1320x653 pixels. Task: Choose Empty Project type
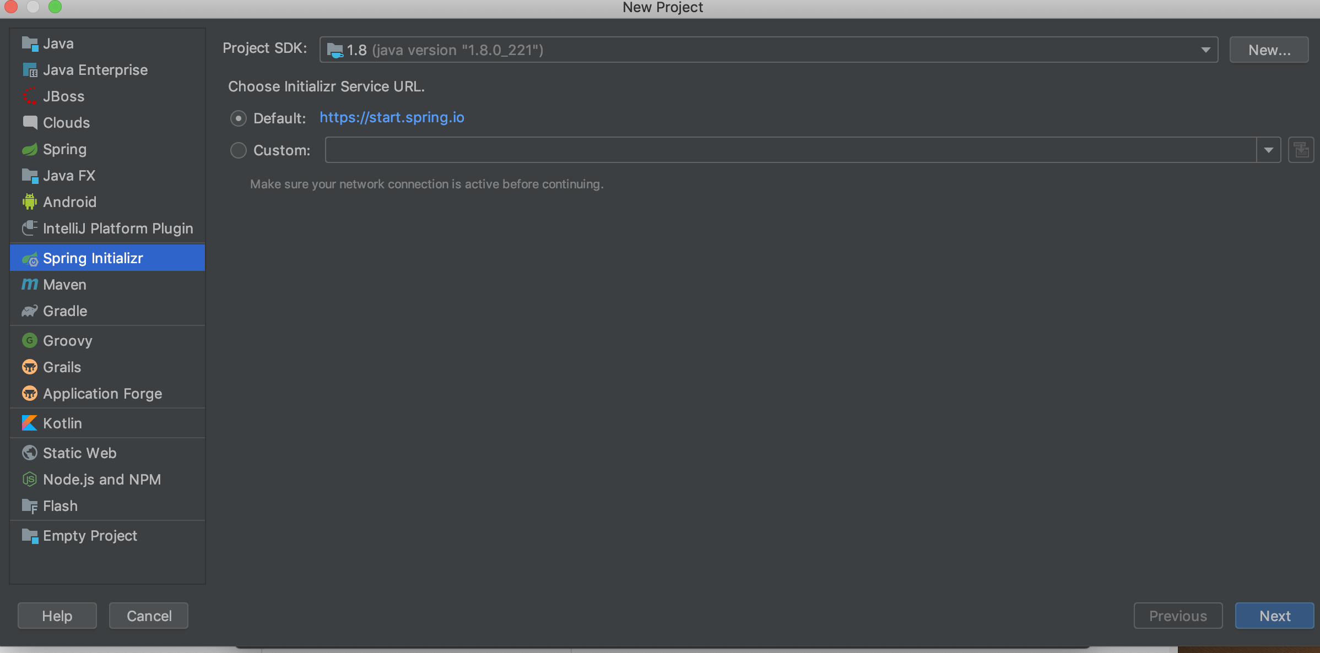pyautogui.click(x=107, y=536)
